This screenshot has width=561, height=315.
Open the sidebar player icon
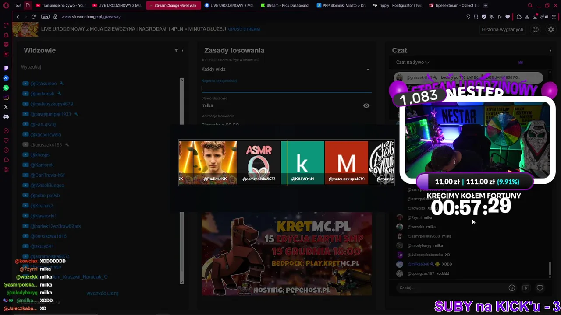(x=6, y=131)
